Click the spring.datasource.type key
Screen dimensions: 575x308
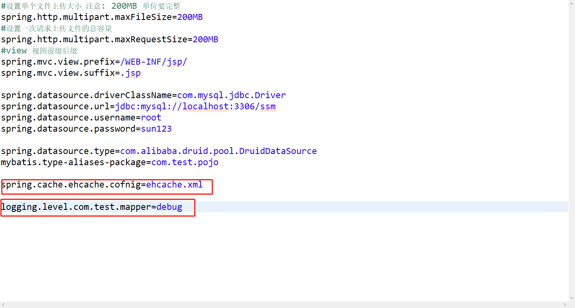point(58,151)
